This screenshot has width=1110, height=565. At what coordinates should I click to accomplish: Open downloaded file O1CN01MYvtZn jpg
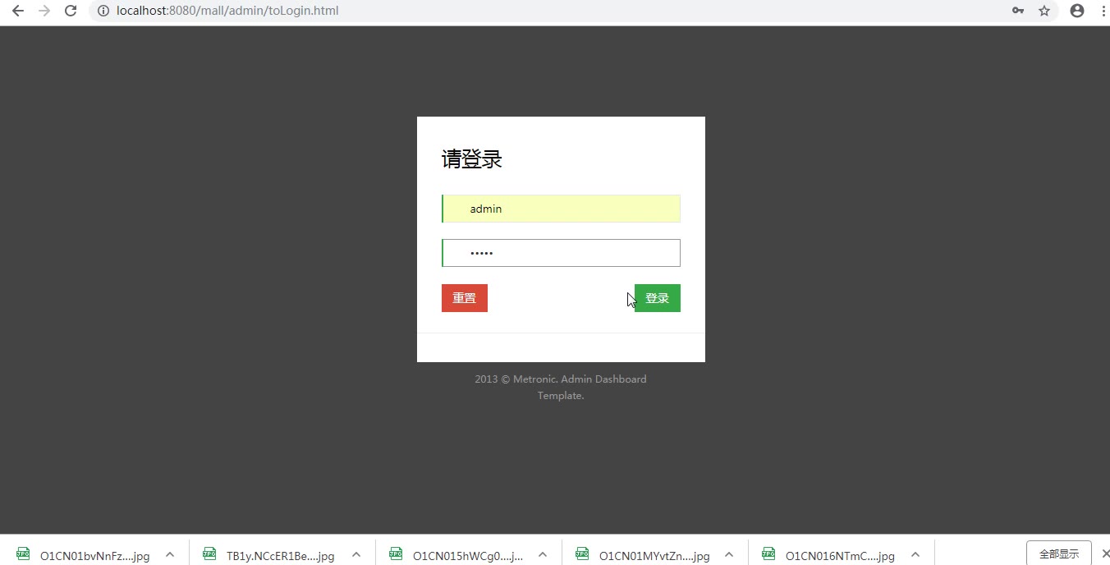pos(654,556)
